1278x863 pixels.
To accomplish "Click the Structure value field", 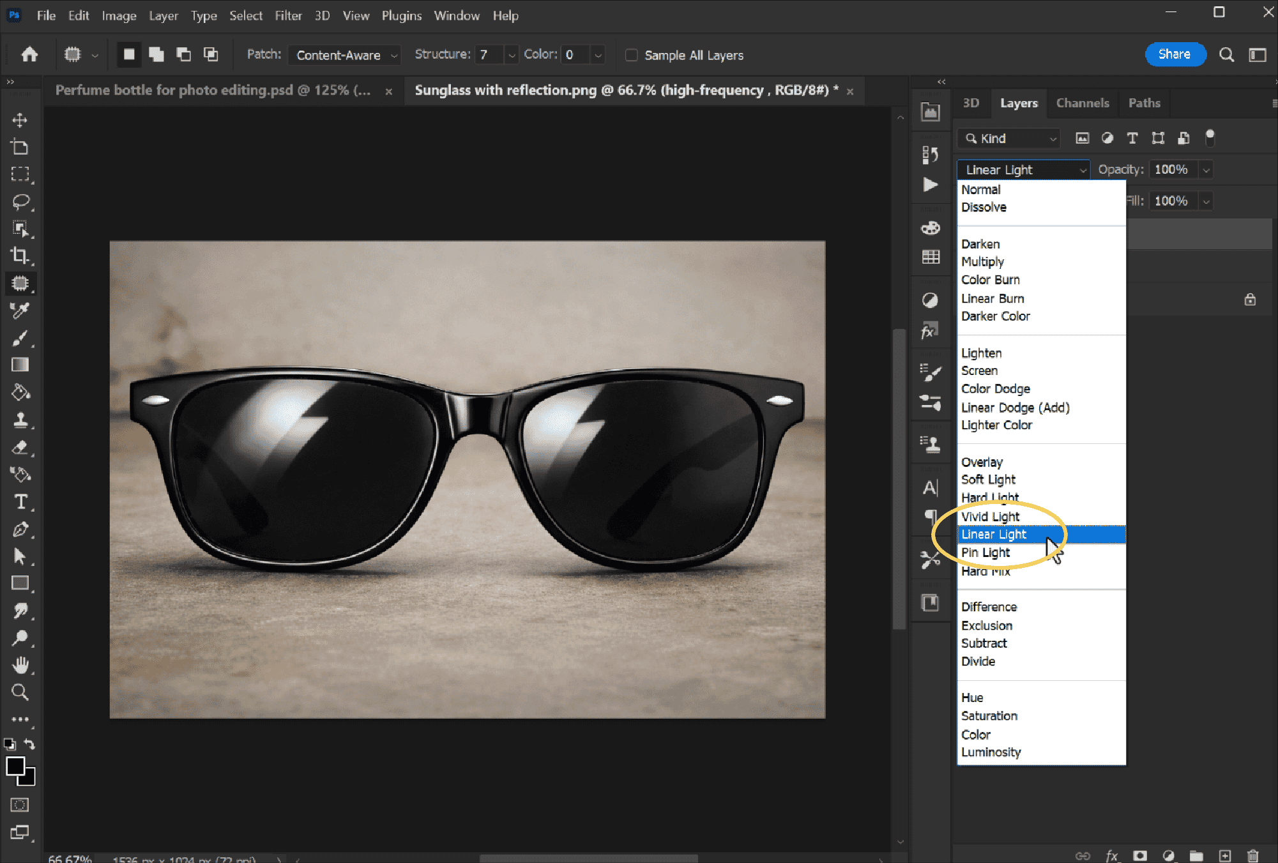I will (x=490, y=55).
